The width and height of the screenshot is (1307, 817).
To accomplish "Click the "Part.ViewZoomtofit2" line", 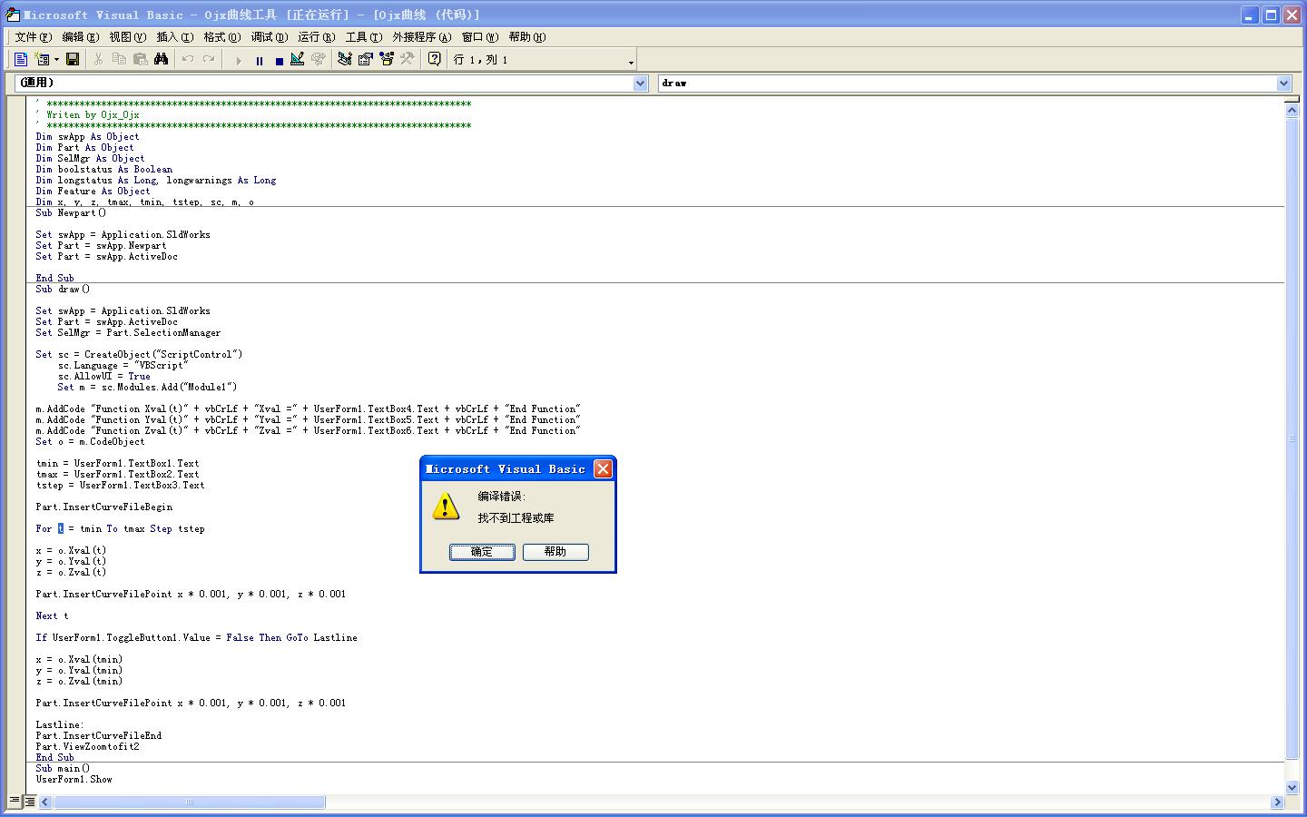I will pyautogui.click(x=88, y=746).
